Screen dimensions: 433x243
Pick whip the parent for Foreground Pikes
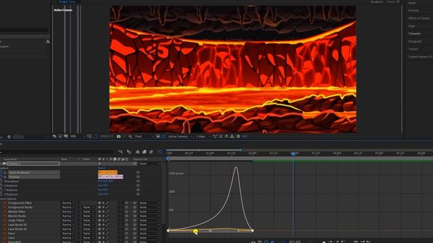pyautogui.click(x=135, y=203)
